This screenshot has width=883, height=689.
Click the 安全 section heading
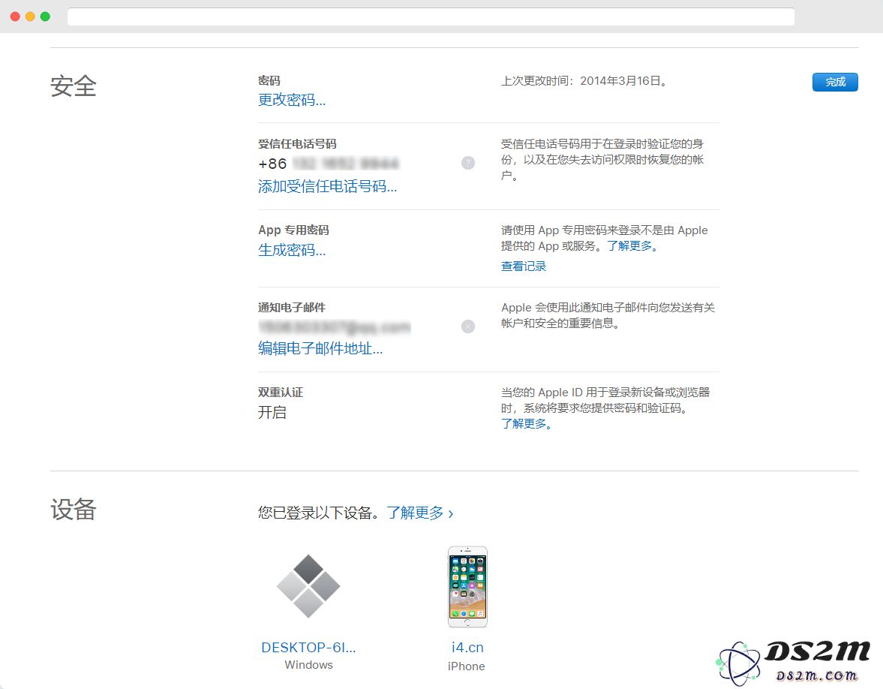point(74,86)
